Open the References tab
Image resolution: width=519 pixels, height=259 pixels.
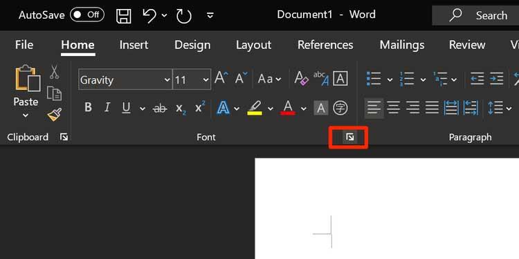325,45
